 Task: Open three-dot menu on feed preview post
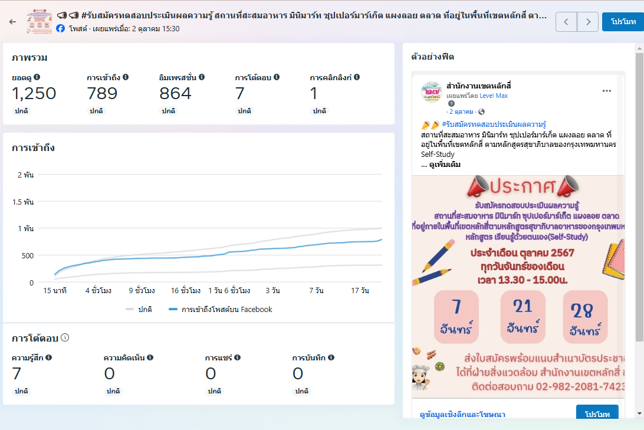tap(606, 91)
